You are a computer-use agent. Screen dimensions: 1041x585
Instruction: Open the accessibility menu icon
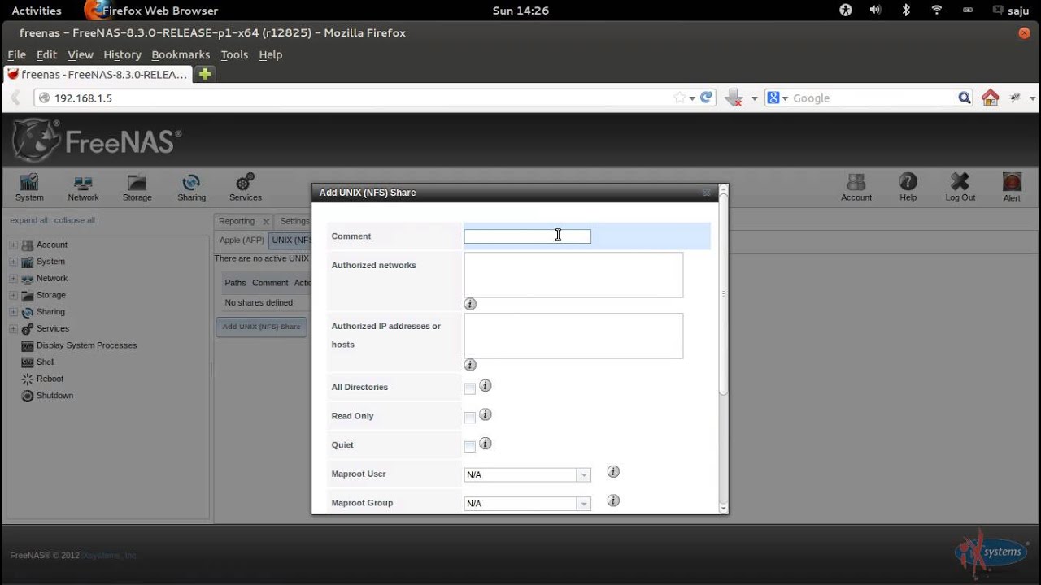tap(846, 11)
